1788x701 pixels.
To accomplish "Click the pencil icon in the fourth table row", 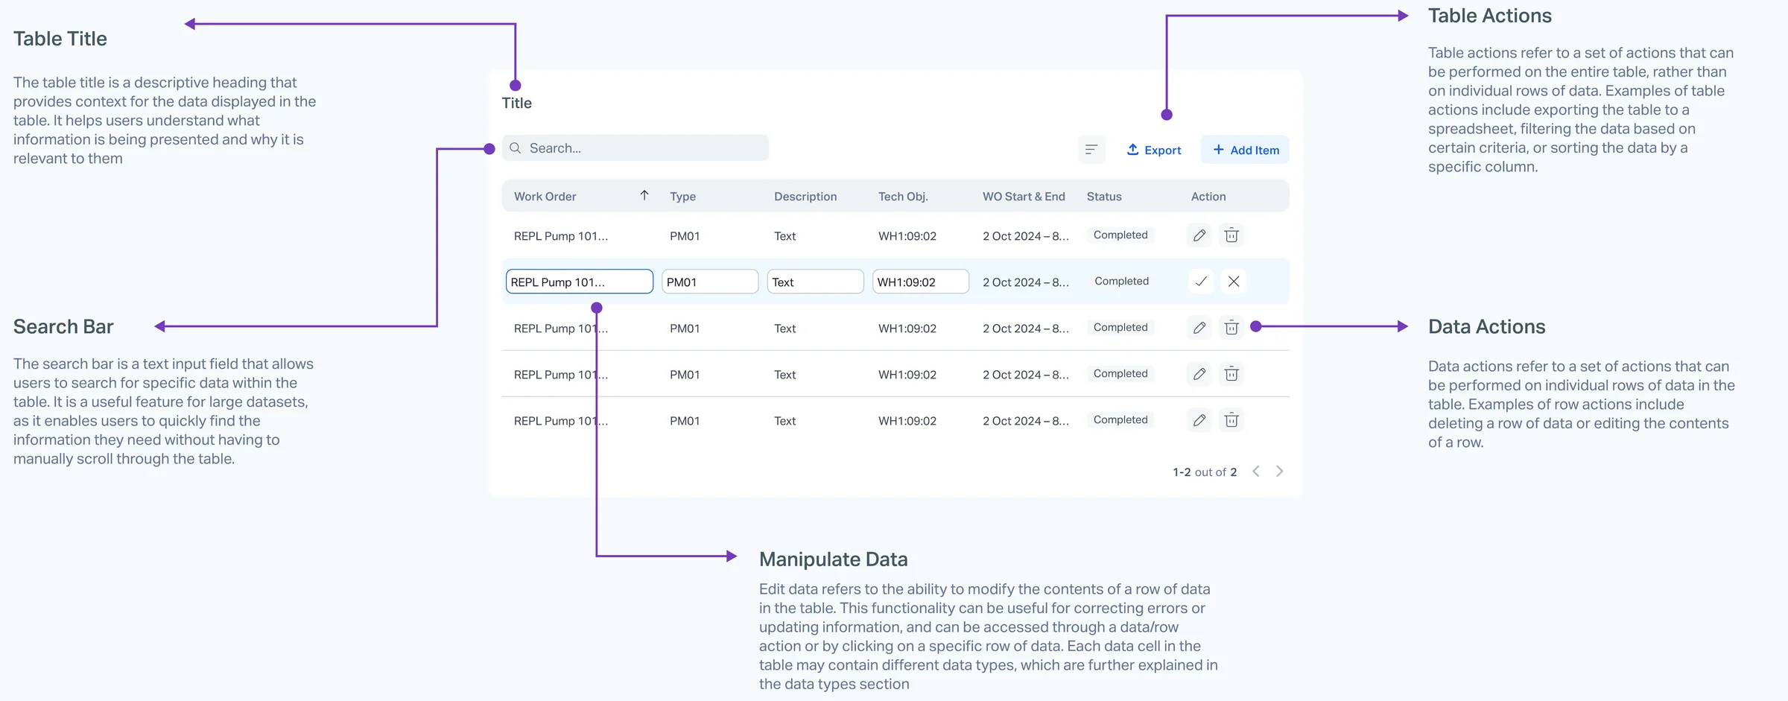I will click(x=1199, y=374).
